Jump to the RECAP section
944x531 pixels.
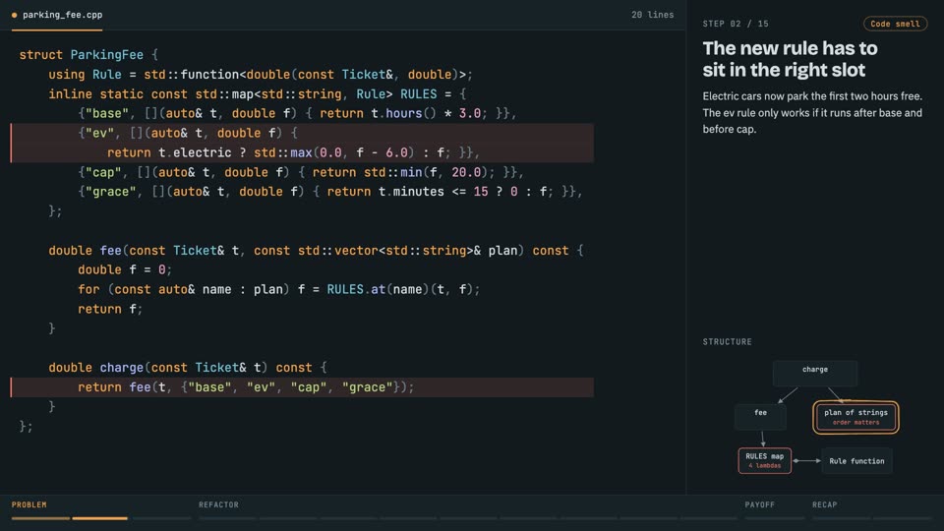pos(825,504)
